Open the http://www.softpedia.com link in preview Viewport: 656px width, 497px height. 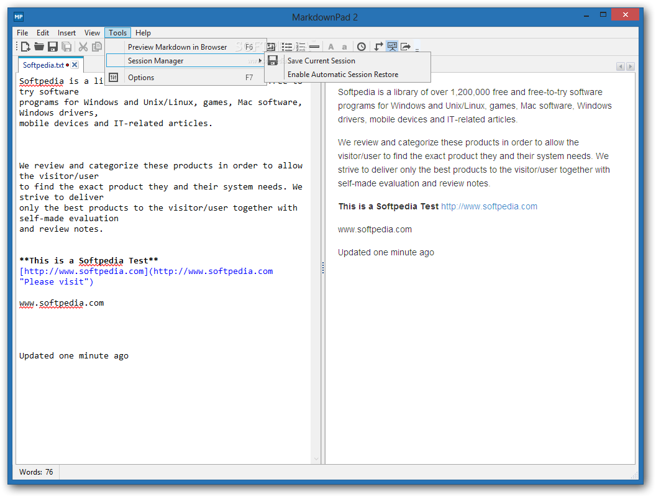pos(489,206)
